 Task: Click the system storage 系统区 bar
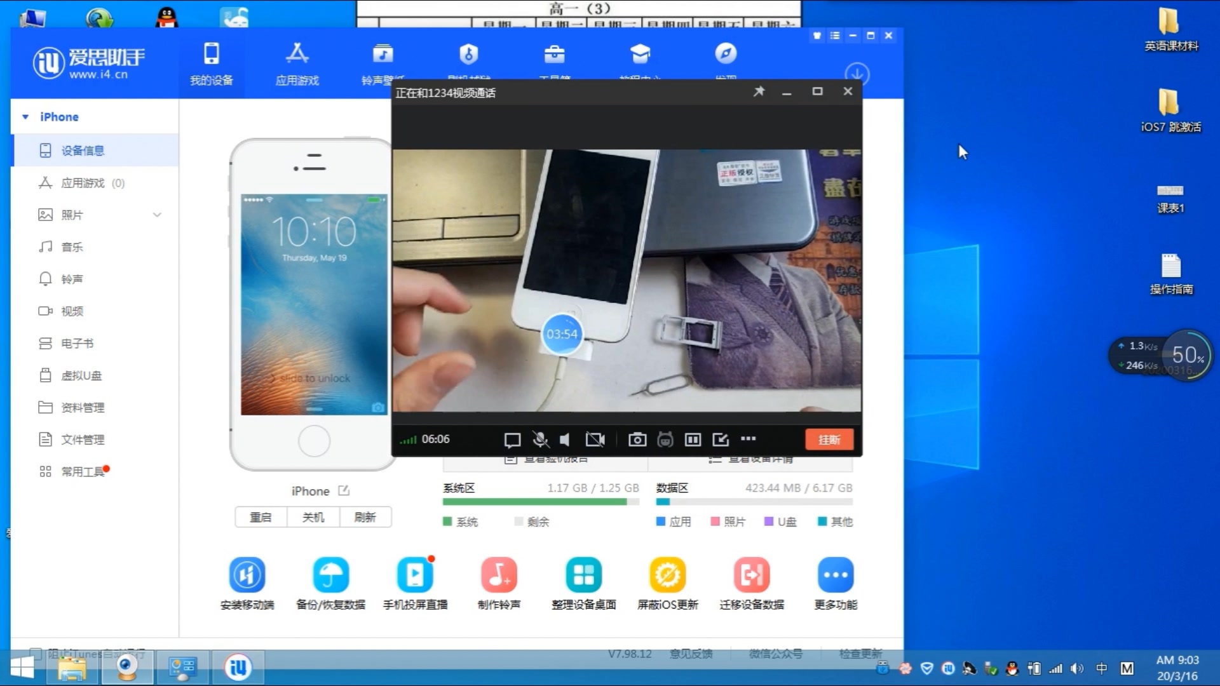(x=541, y=502)
